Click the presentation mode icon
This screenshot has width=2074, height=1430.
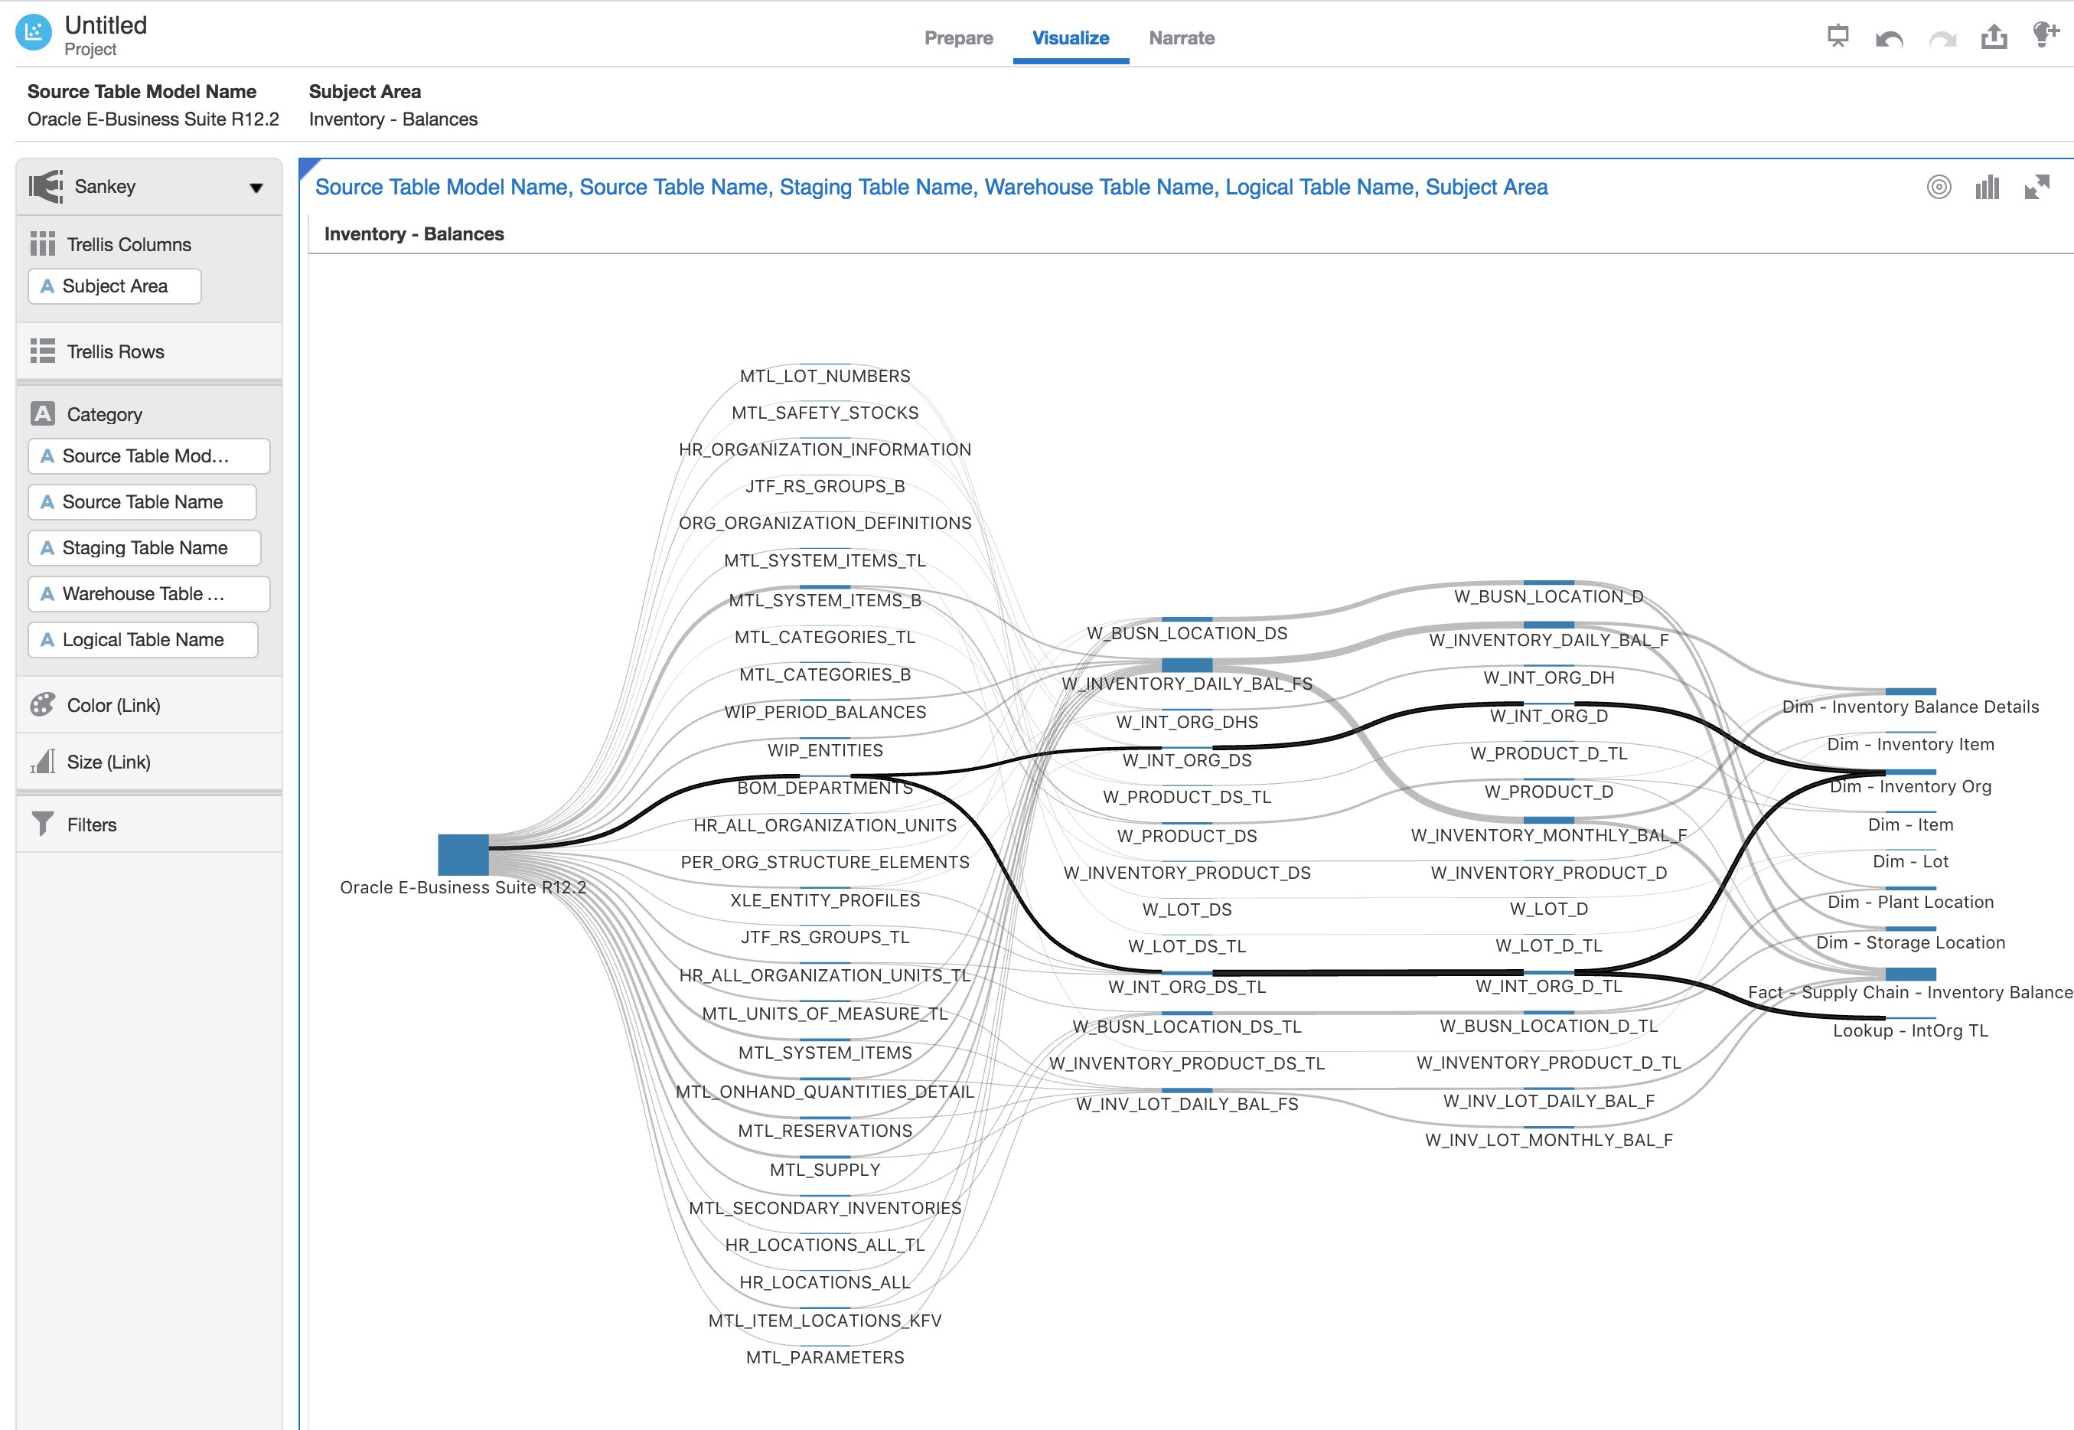click(x=1838, y=37)
